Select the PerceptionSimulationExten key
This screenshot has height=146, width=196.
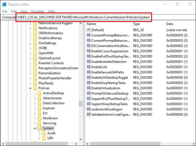click(58, 68)
